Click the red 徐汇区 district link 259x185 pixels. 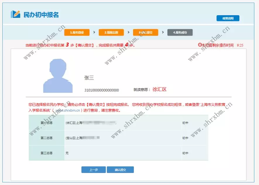159,89
